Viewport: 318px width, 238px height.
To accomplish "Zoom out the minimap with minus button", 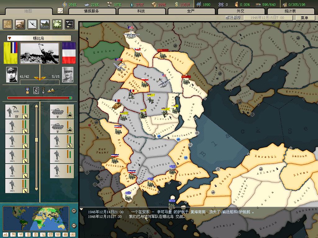I will click(74, 225).
